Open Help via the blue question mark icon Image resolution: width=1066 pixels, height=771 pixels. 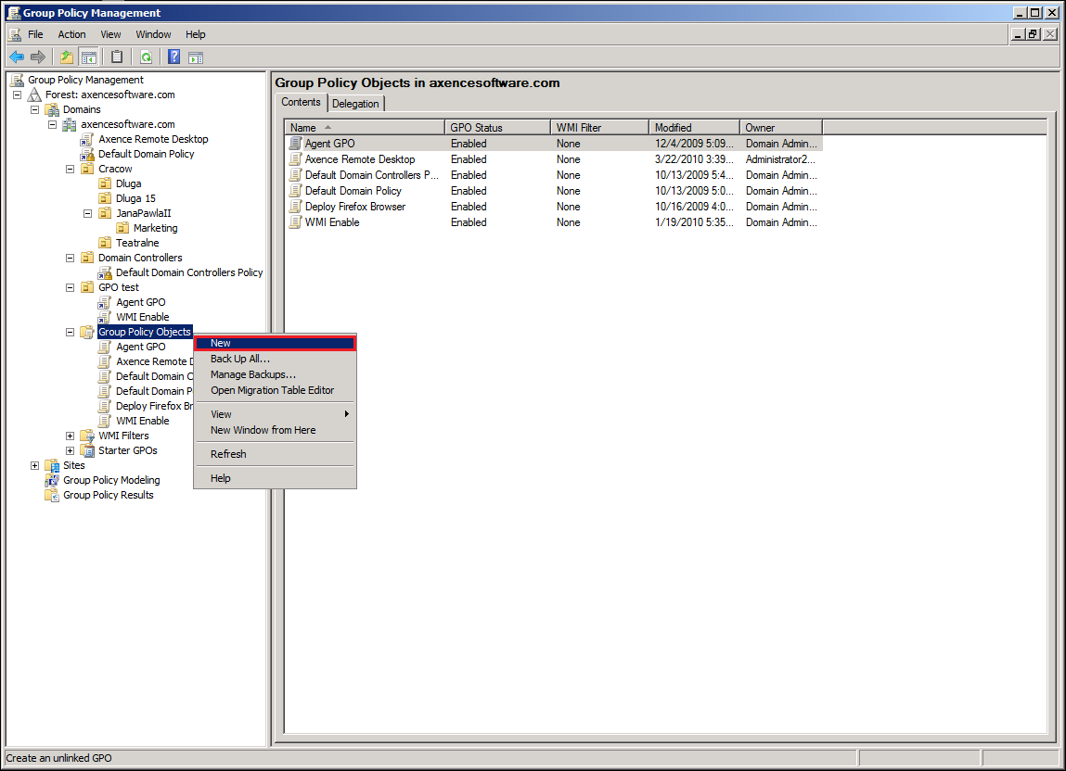pos(173,57)
